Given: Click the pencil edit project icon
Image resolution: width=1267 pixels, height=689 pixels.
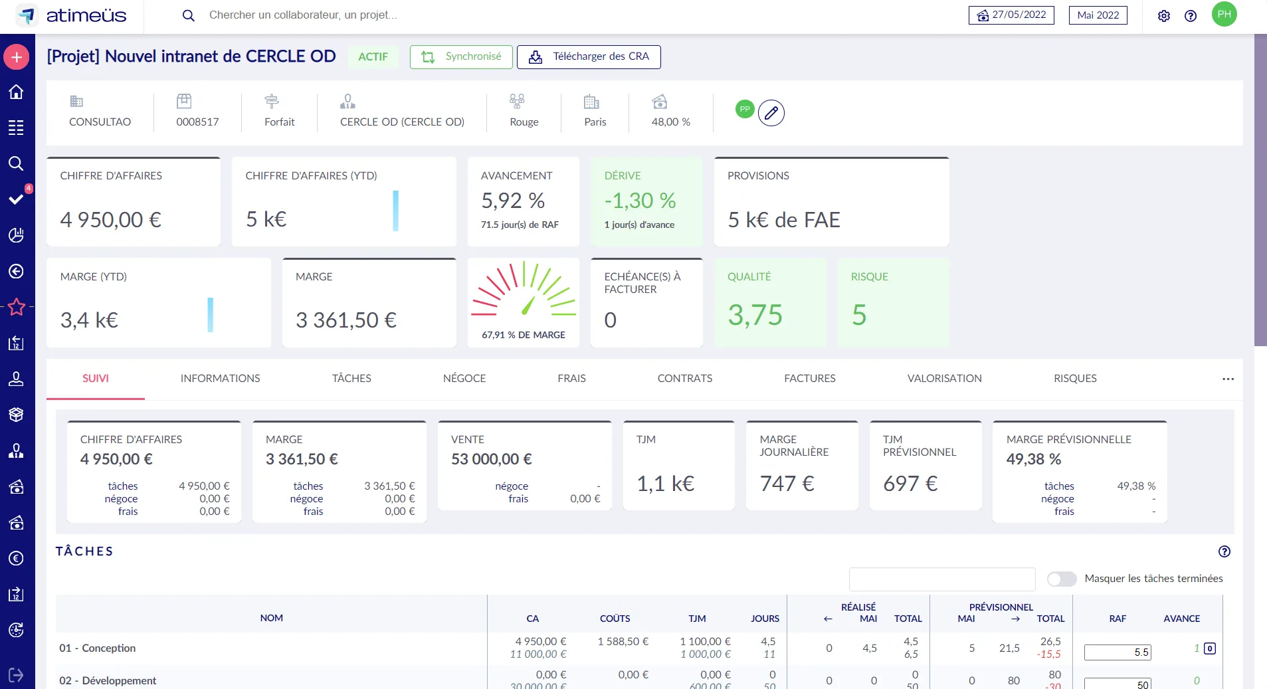Looking at the screenshot, I should (x=771, y=113).
